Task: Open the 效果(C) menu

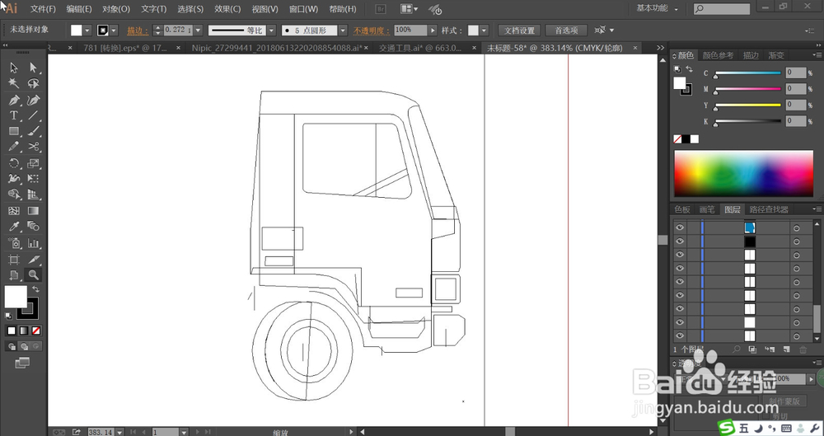Action: pyautogui.click(x=227, y=9)
